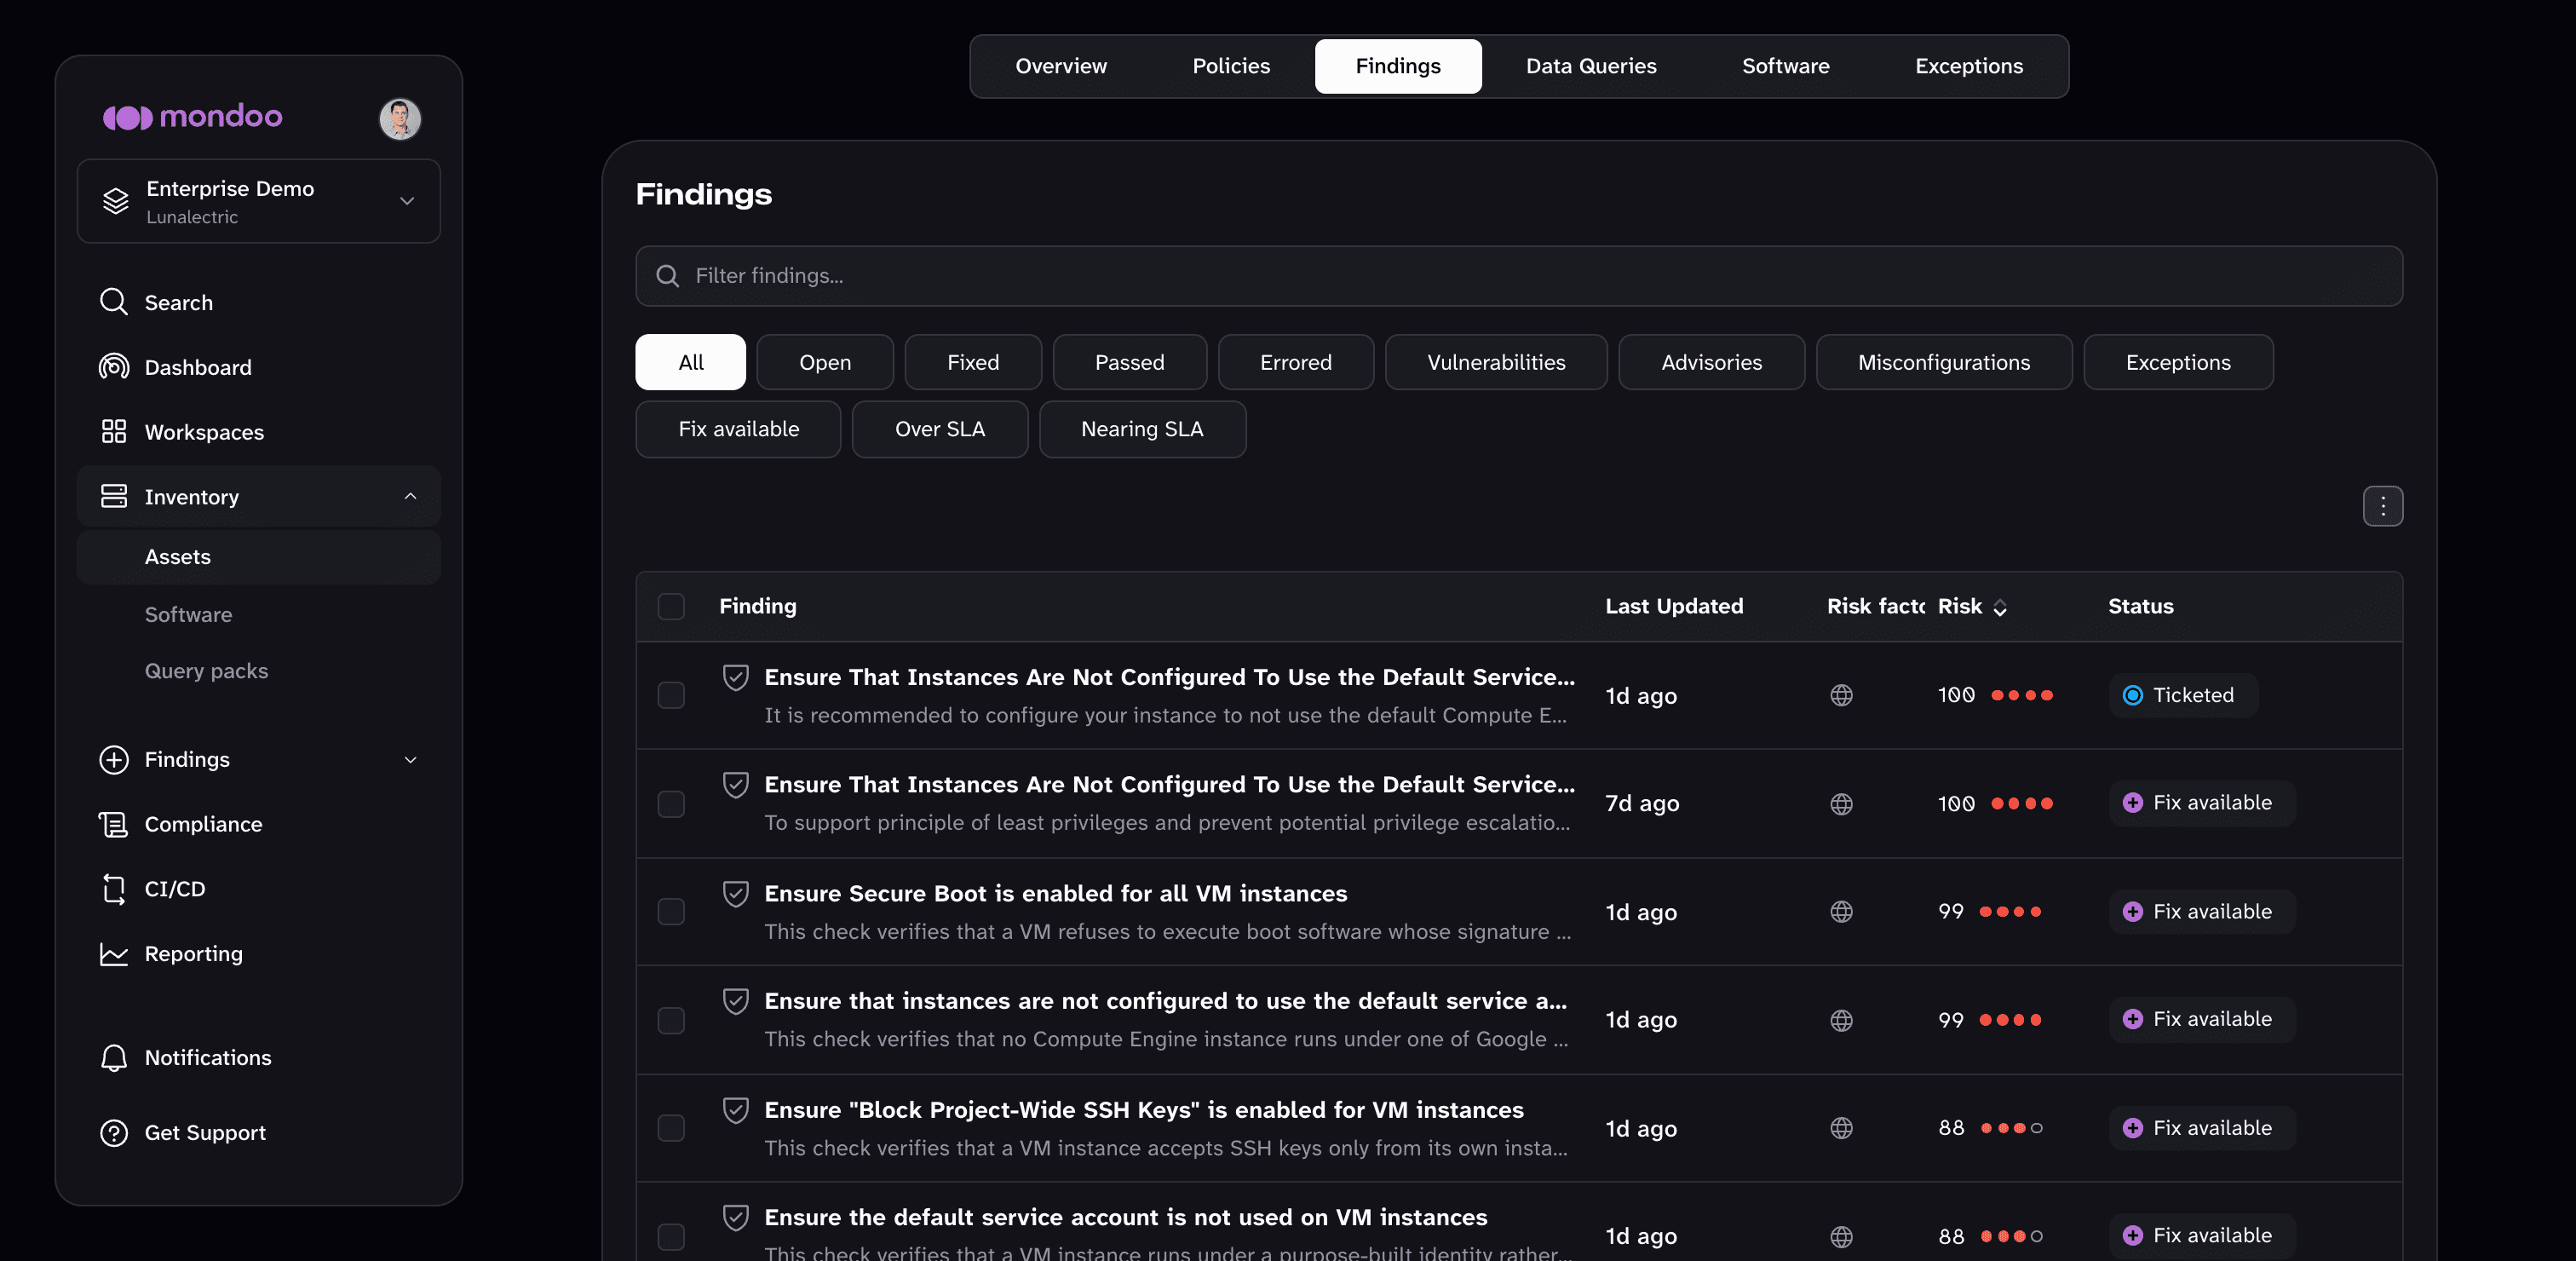Open the three-dot table options menu

[x=2382, y=506]
